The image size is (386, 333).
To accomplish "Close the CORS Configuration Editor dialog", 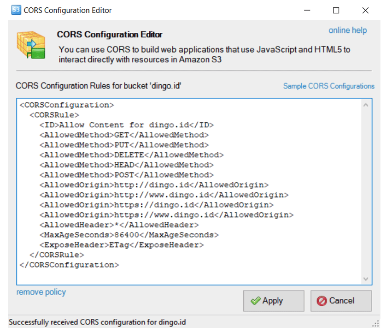I will [x=365, y=10].
